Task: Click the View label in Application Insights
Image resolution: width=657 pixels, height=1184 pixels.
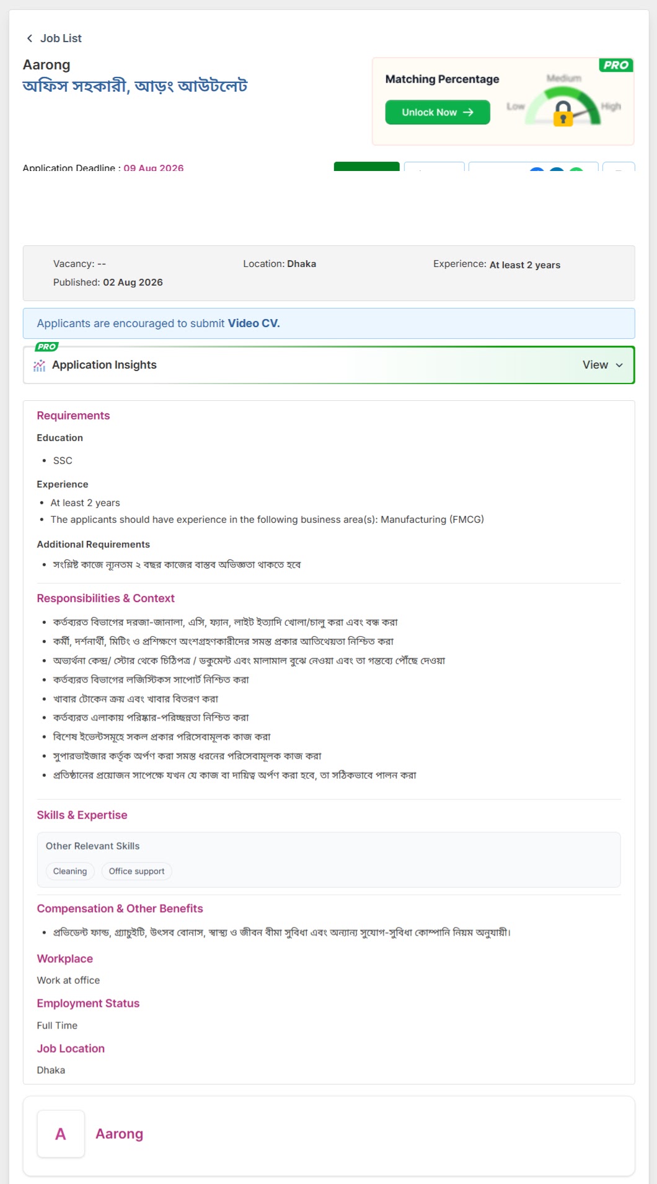Action: 595,365
